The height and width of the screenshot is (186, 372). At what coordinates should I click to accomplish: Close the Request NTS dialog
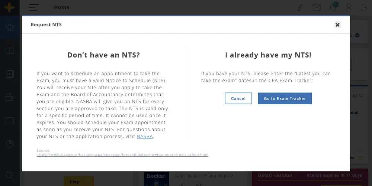pyautogui.click(x=337, y=25)
